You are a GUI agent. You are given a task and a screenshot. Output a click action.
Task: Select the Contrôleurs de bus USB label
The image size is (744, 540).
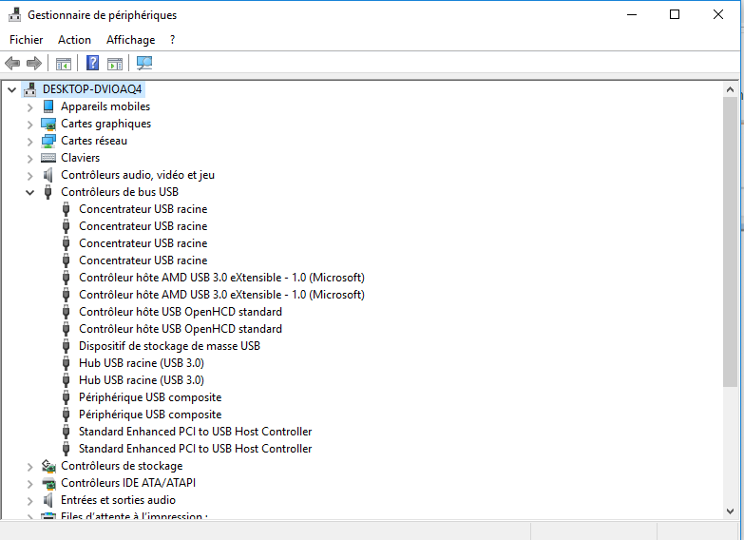pos(120,192)
